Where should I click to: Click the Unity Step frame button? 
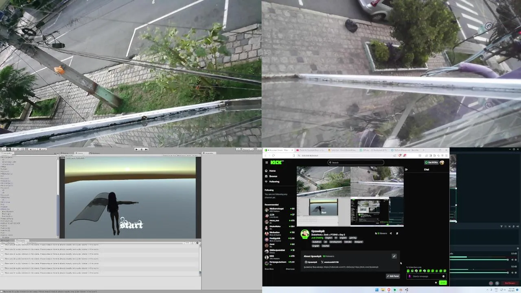pyautogui.click(x=146, y=149)
